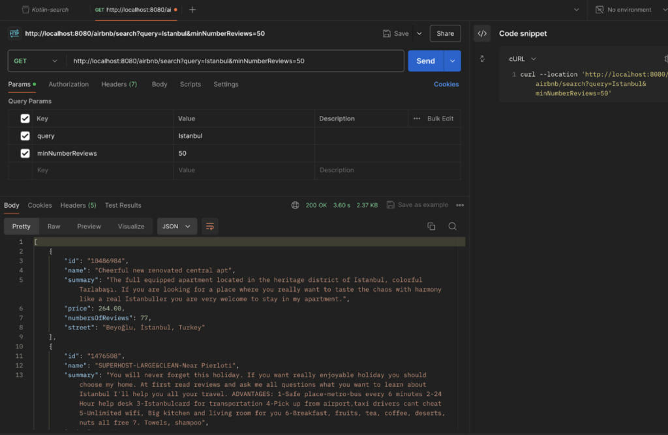Open response three-dots options menu
This screenshot has width=668, height=435.
click(461, 205)
